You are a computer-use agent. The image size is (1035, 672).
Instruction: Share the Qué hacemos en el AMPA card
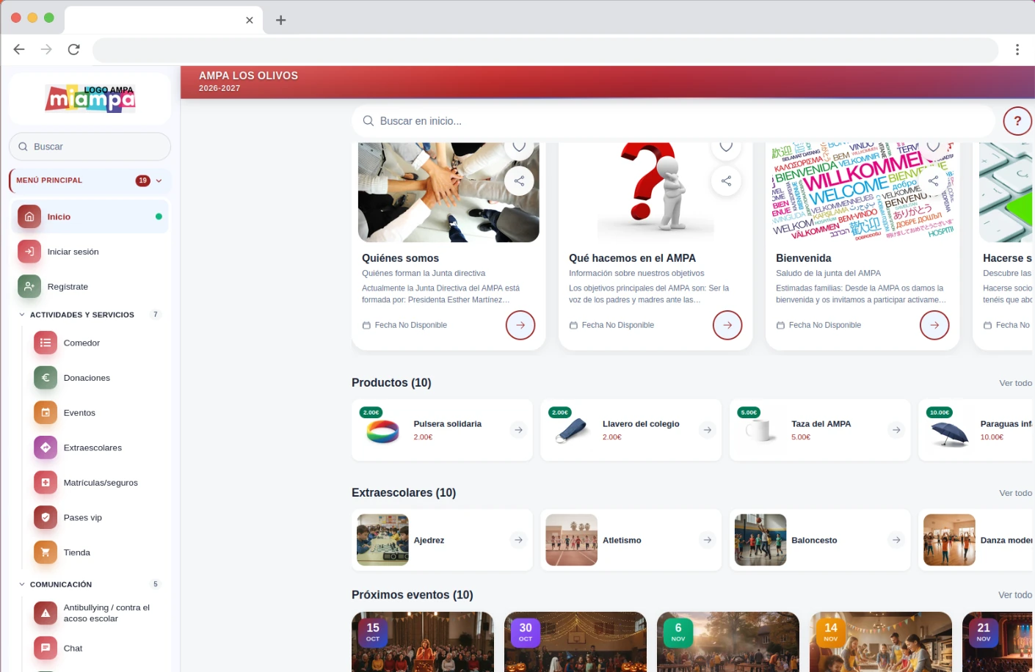(726, 181)
